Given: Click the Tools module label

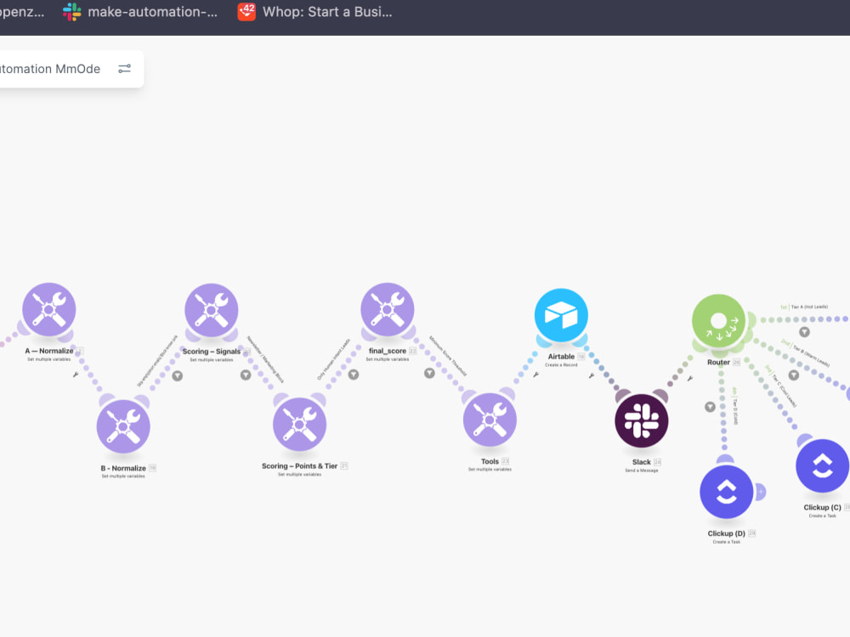Looking at the screenshot, I should coord(490,461).
